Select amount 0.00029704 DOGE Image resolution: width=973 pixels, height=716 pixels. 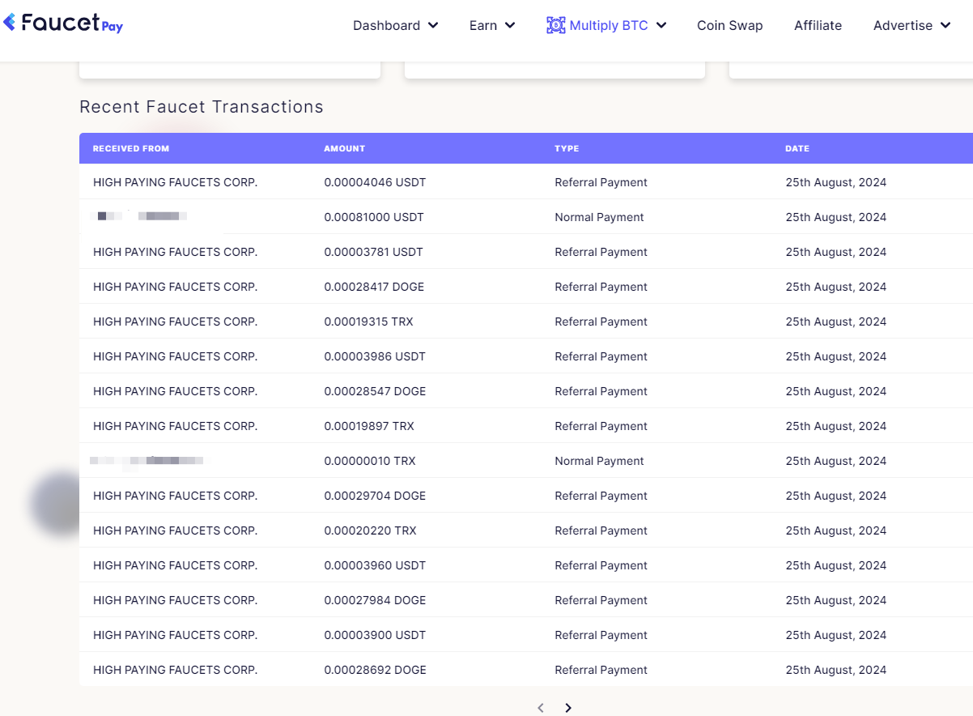[x=375, y=496]
